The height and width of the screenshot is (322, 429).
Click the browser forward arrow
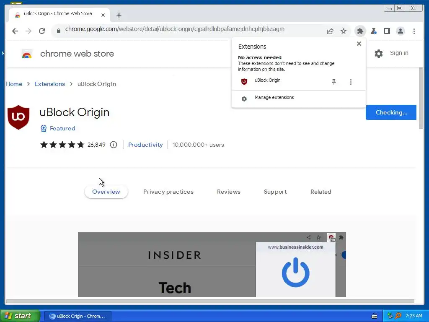click(28, 31)
